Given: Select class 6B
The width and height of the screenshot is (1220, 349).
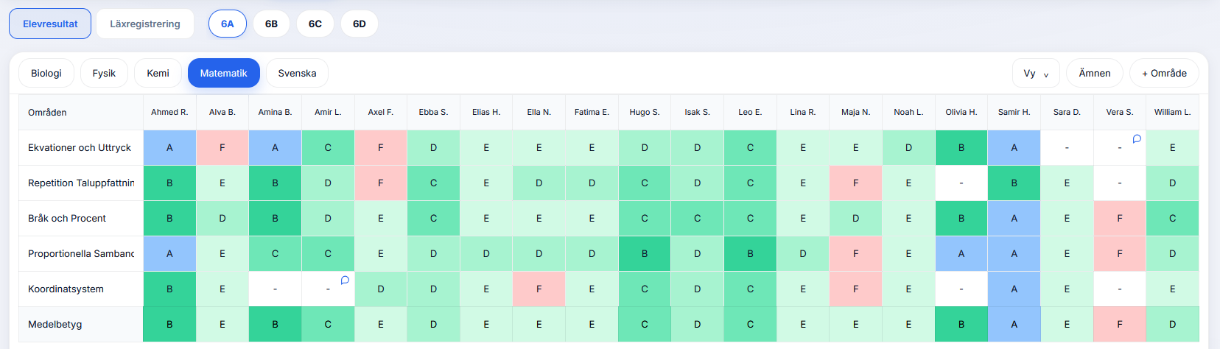Looking at the screenshot, I should pyautogui.click(x=271, y=24).
